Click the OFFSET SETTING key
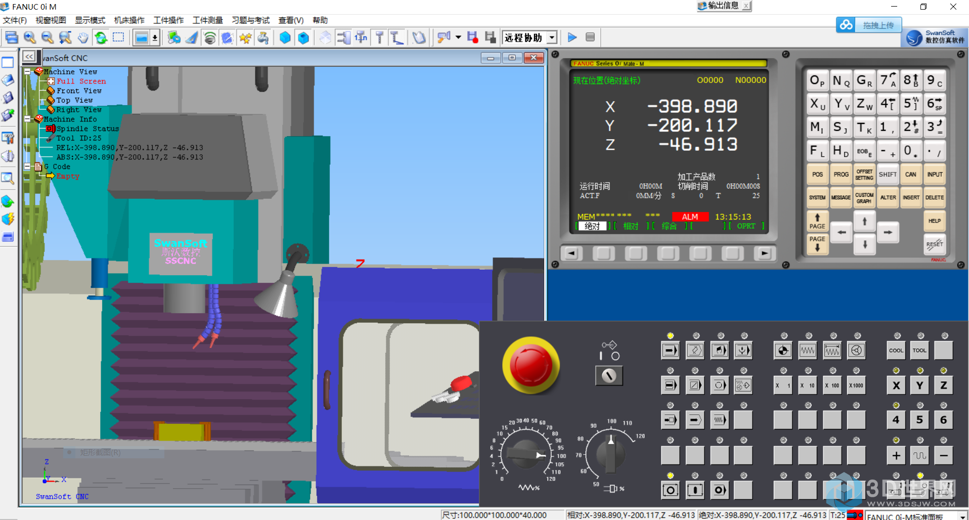969x520 pixels. pyautogui.click(x=864, y=175)
